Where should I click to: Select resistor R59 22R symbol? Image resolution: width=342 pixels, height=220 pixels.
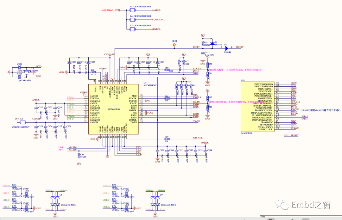[167, 70]
